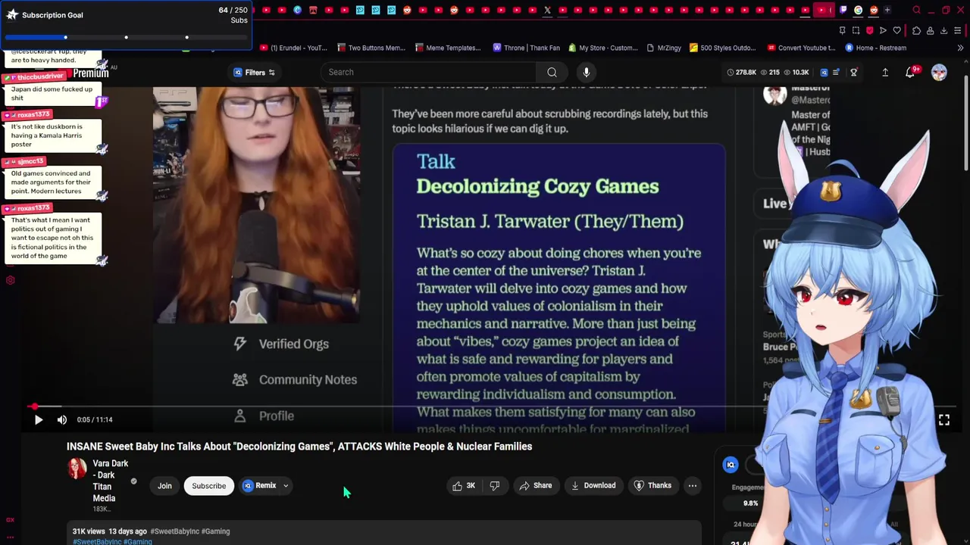Like the video with thumbs up 3K

tap(464, 485)
